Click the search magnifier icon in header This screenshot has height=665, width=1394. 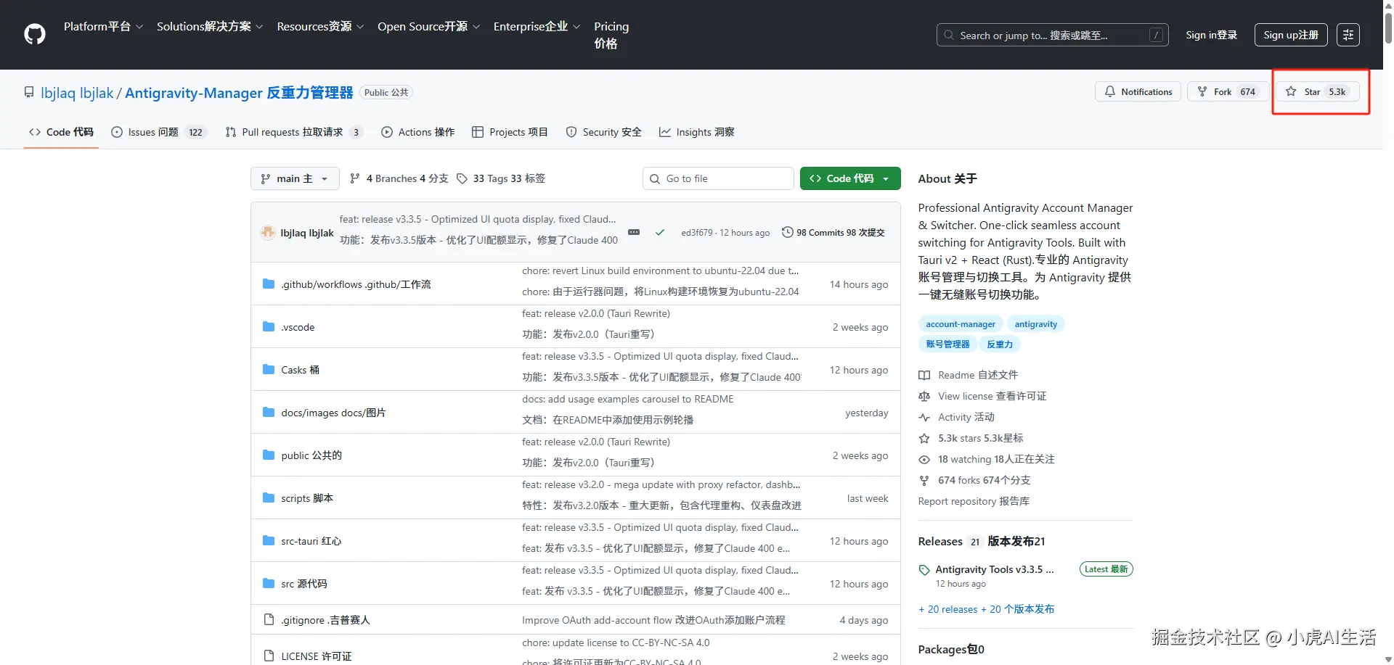coord(949,35)
